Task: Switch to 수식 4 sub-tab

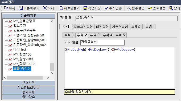Action: pos(108,35)
